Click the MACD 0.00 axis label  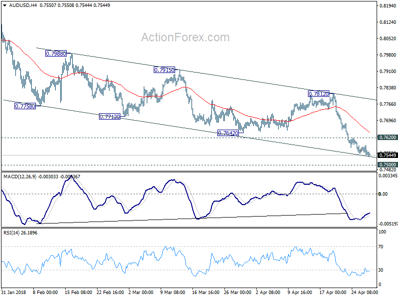tap(383, 194)
